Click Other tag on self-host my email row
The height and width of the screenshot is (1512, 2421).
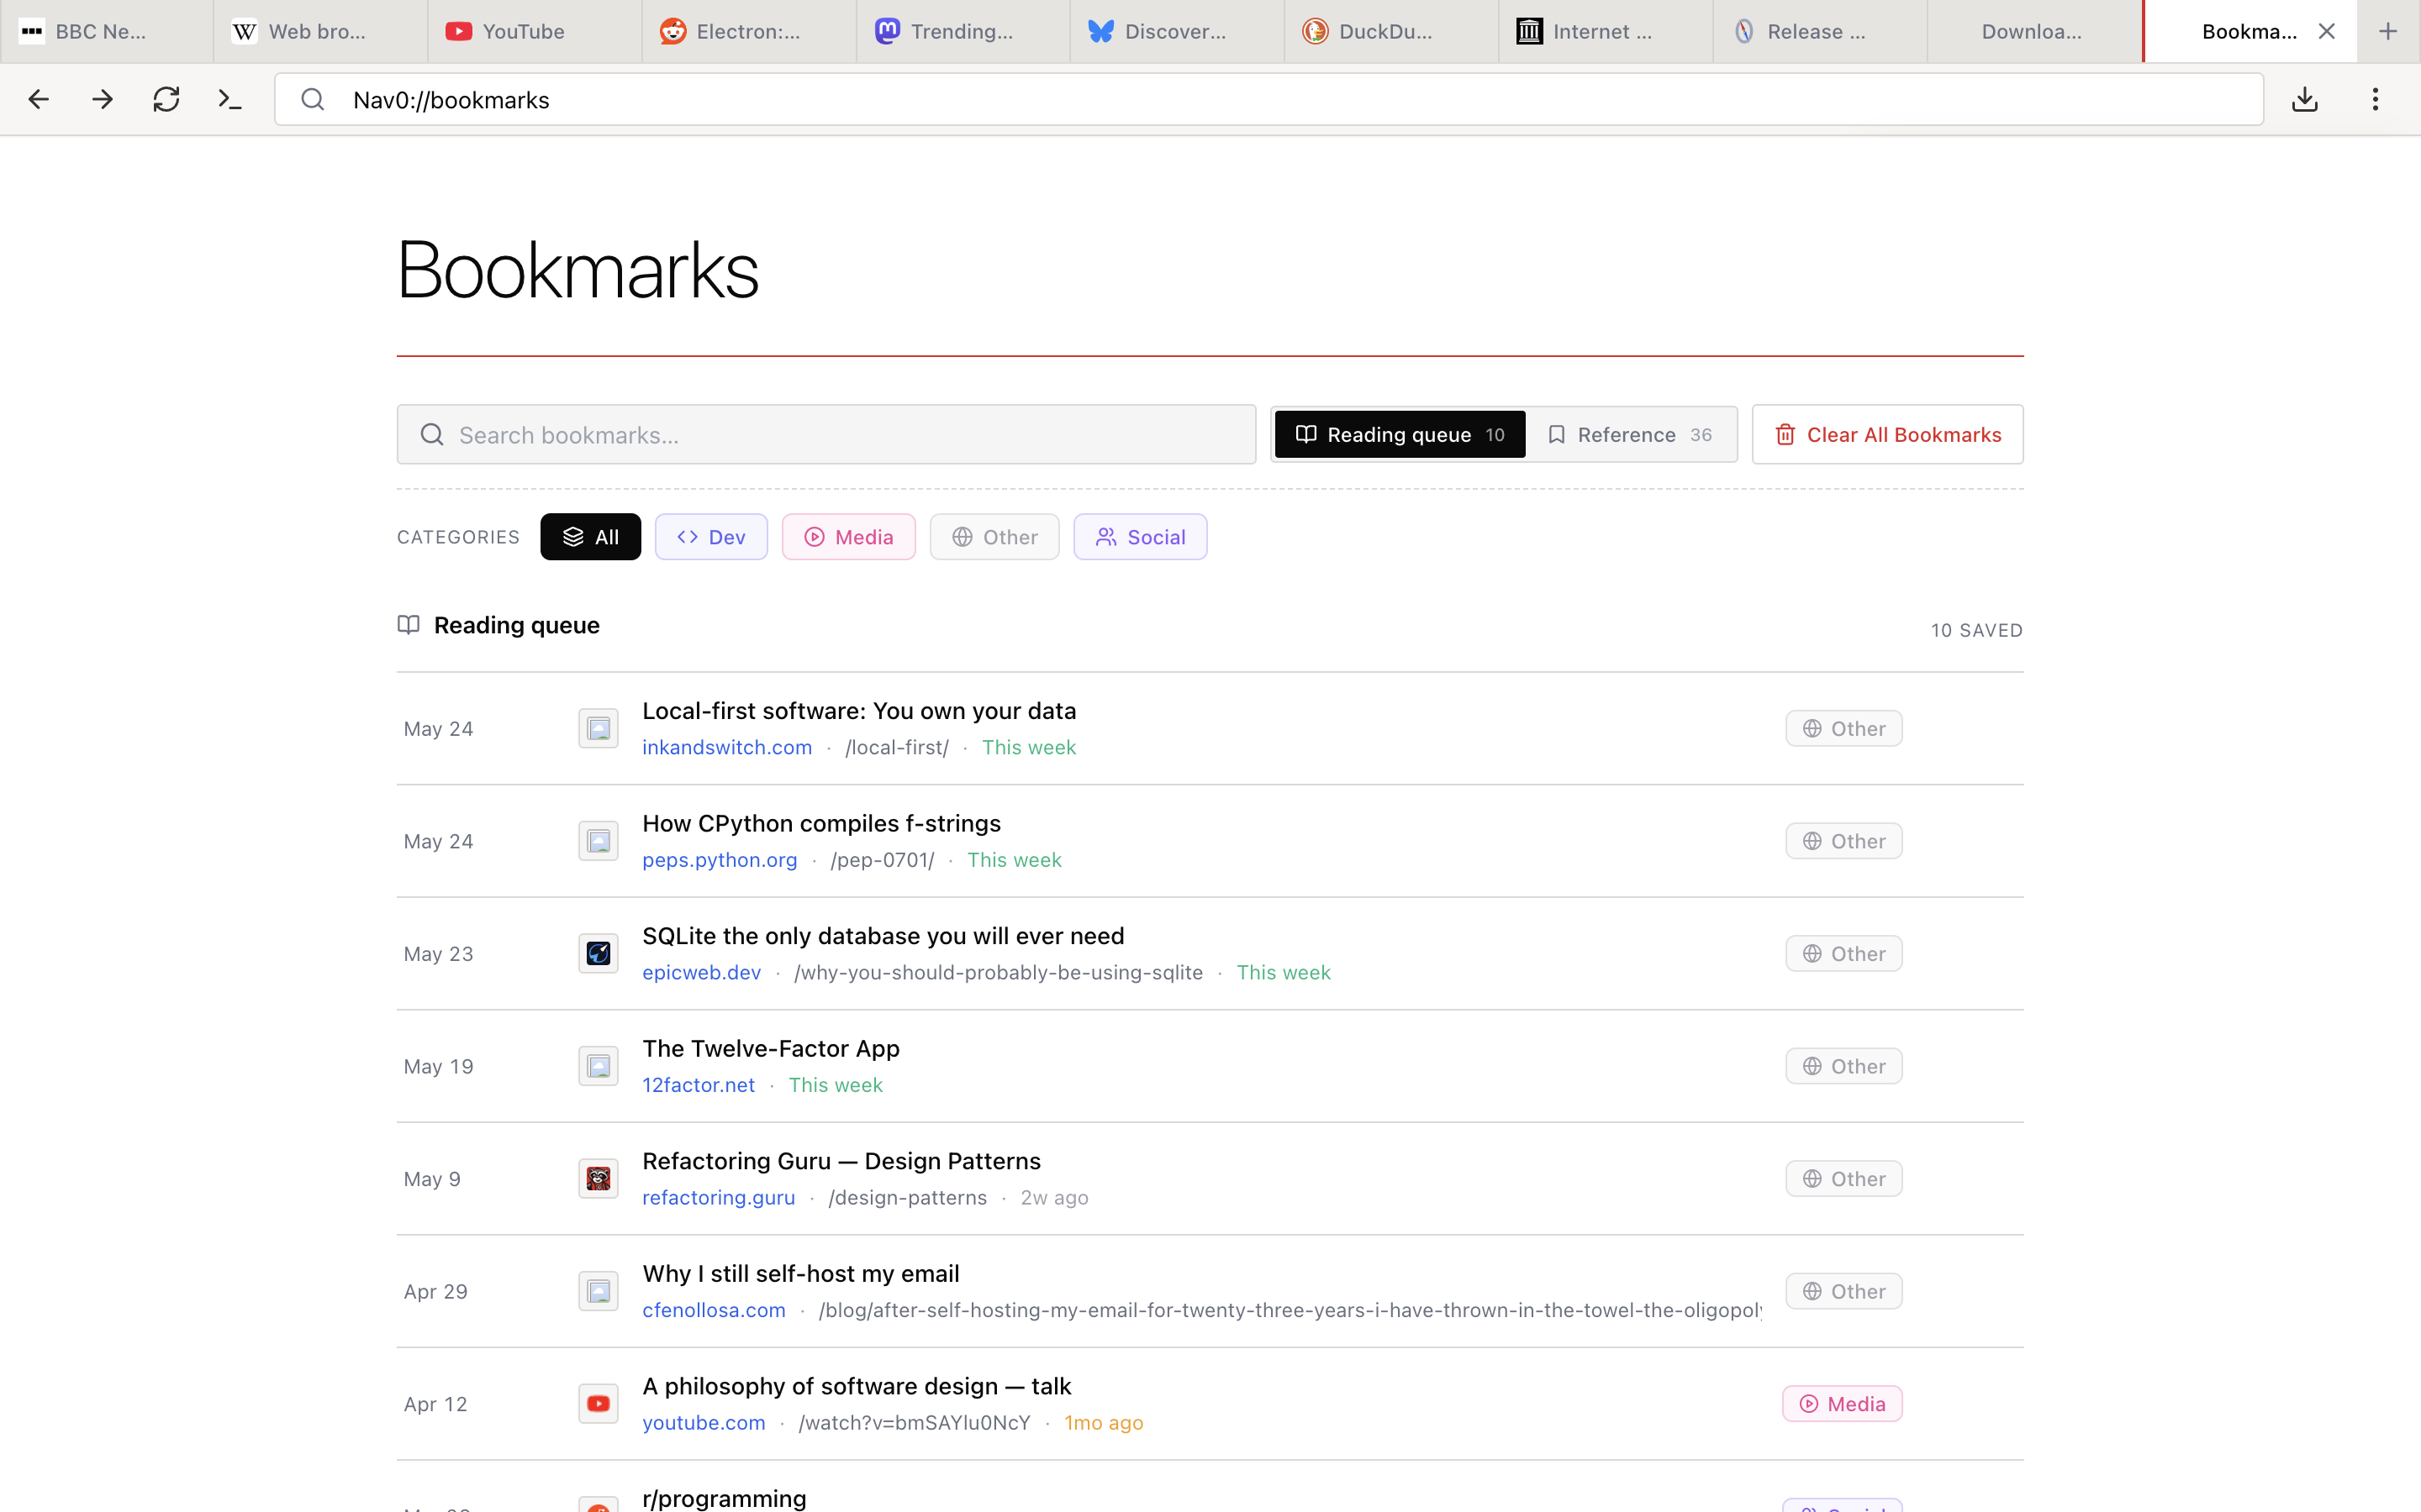1843,1291
